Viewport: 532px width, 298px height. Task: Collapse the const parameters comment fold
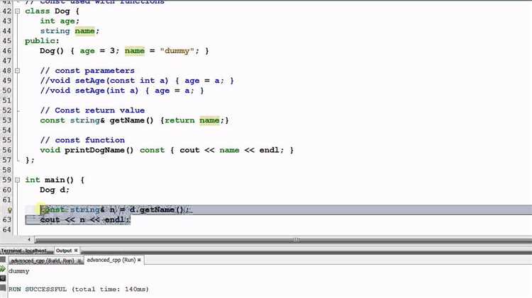pyautogui.click(x=17, y=71)
